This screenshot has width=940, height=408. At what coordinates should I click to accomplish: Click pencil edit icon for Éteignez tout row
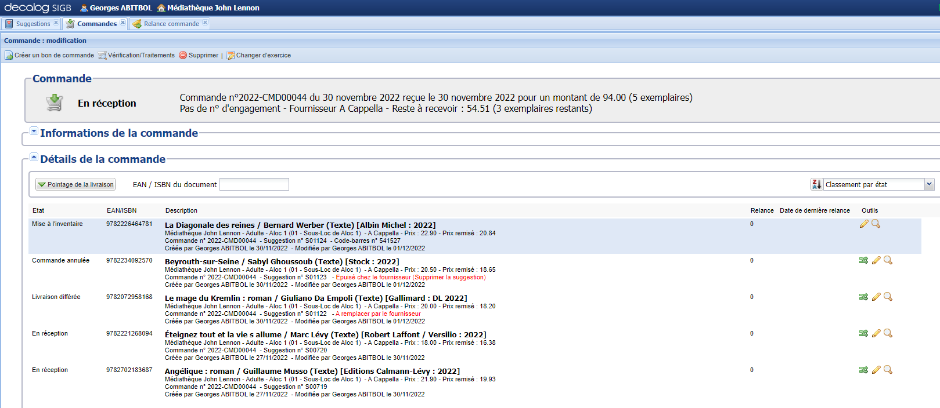[876, 333]
